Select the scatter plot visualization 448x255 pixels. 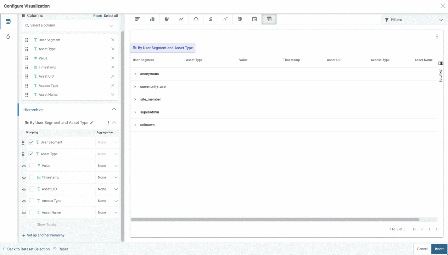coord(225,19)
